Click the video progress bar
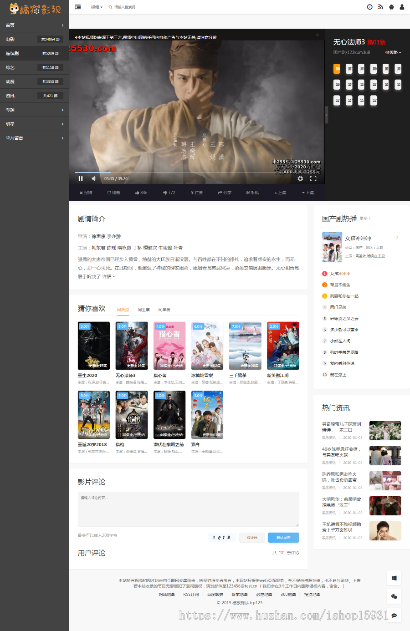This screenshot has height=631, width=410. coord(197,173)
